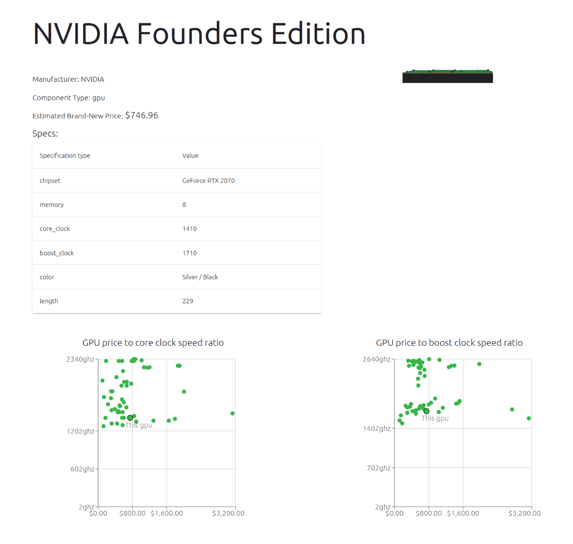Image resolution: width=573 pixels, height=544 pixels.
Task: Click the 'GPU price to core clock speed ratio' title
Action: (x=153, y=343)
